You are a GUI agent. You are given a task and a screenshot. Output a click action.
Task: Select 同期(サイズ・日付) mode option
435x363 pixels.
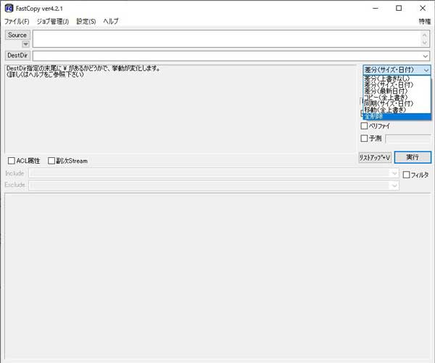(397, 104)
